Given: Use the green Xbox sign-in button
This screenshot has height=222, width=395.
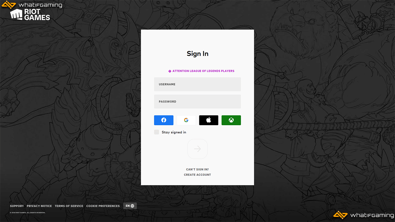Looking at the screenshot, I should [231, 120].
